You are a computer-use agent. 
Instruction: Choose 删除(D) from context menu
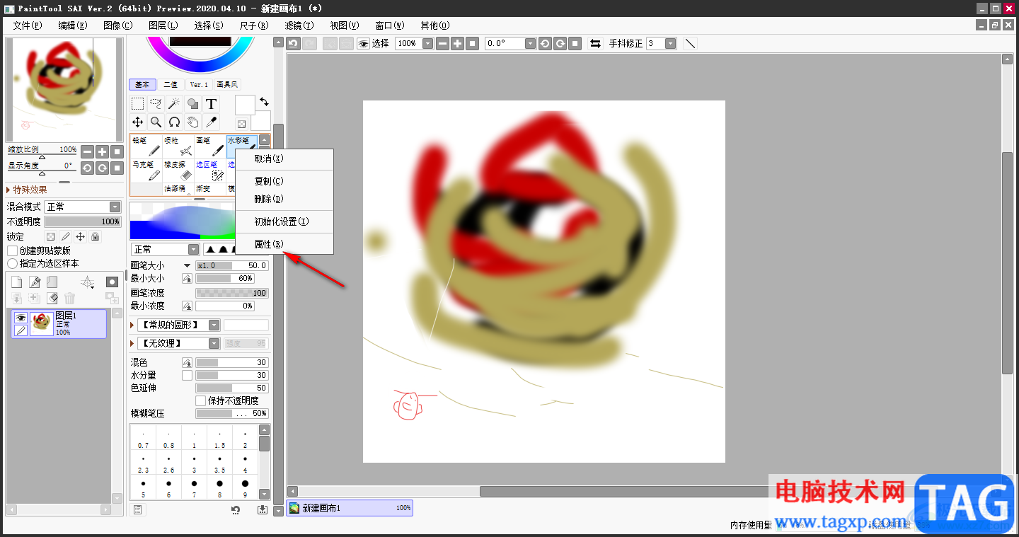[269, 199]
